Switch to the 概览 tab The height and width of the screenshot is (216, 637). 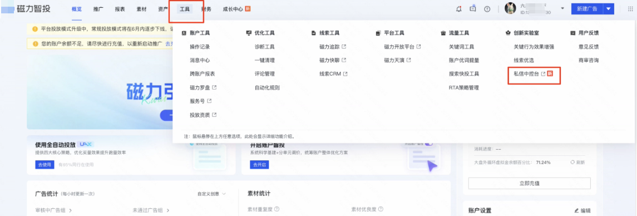pos(76,9)
